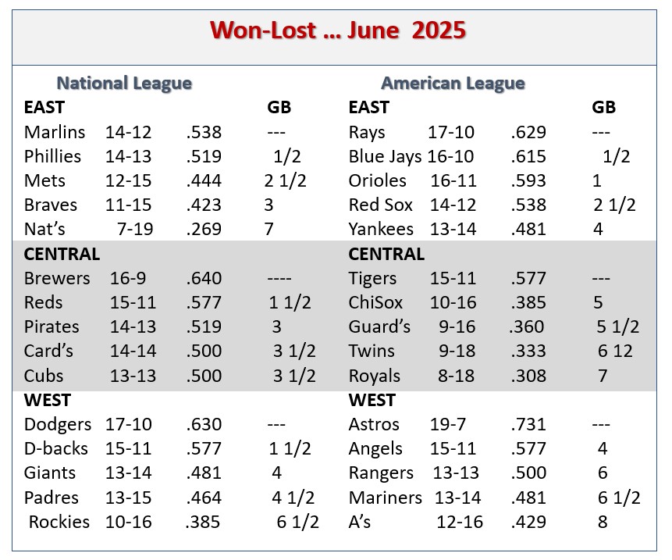
Task: Select the Astros team name
Action: click(x=374, y=425)
